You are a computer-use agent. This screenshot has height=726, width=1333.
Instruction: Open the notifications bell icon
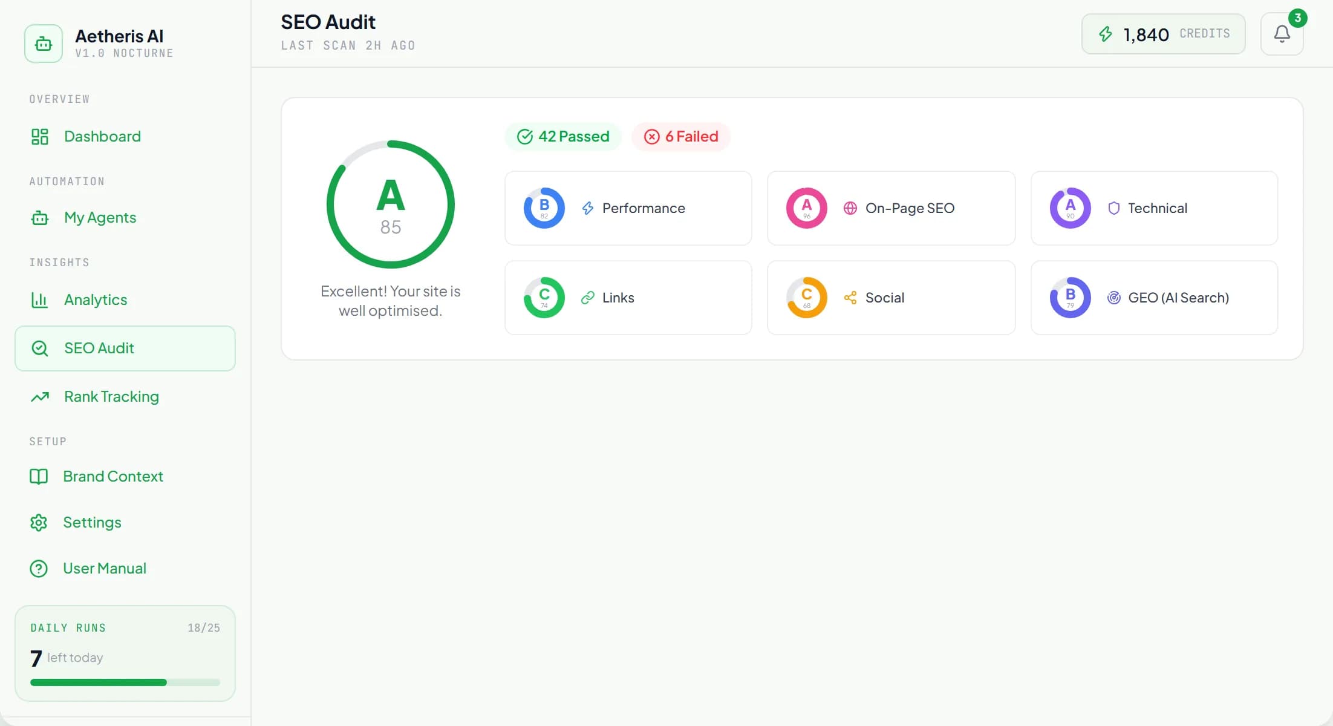click(1282, 34)
